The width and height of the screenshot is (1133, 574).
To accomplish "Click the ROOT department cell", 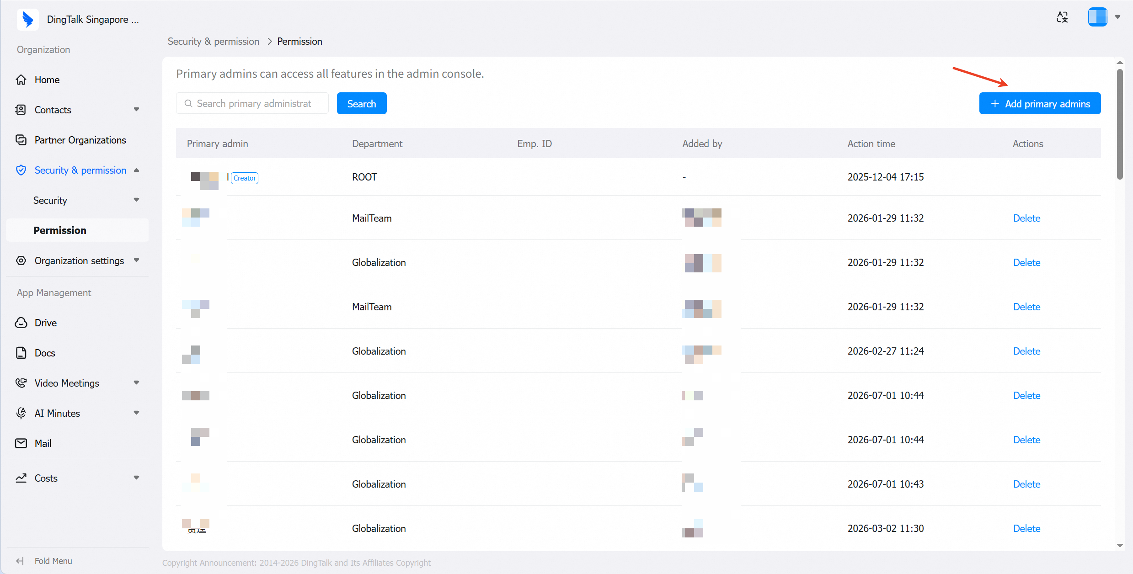I will click(x=364, y=177).
